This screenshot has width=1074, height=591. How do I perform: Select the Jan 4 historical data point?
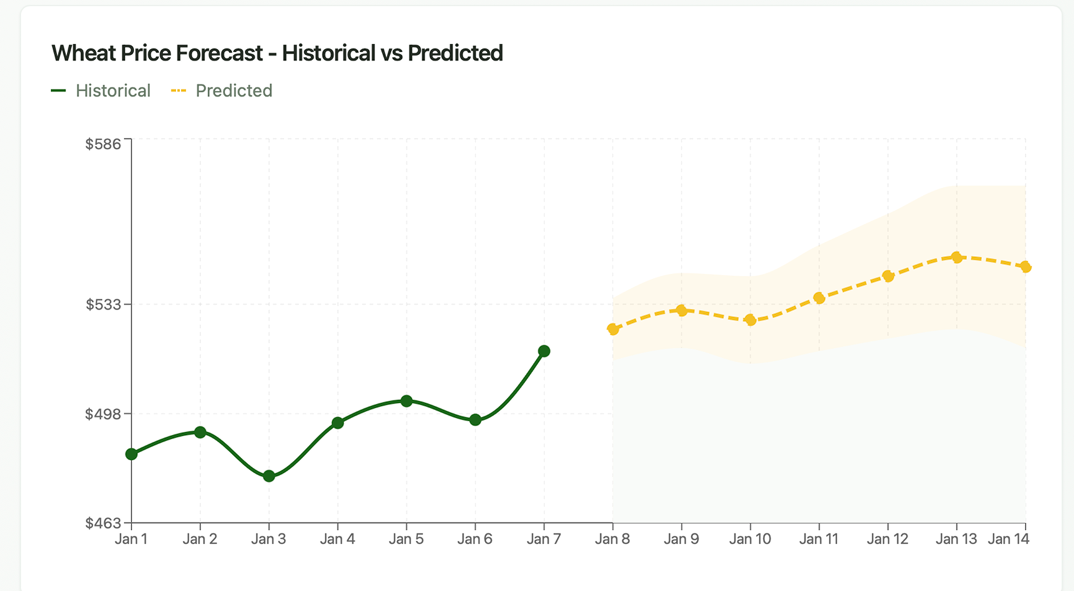[x=338, y=423]
